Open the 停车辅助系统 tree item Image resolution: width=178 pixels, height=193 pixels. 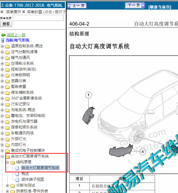(x=22, y=93)
